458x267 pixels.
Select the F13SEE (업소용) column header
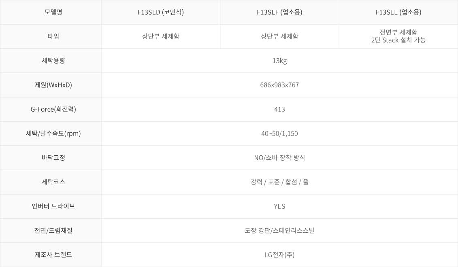click(398, 12)
